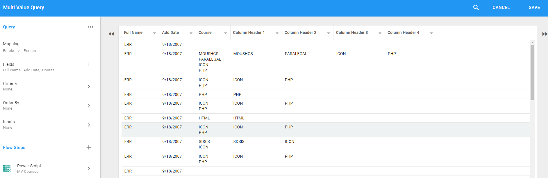The height and width of the screenshot is (178, 548).
Task: Add a new flow step with plus icon
Action: click(x=89, y=147)
